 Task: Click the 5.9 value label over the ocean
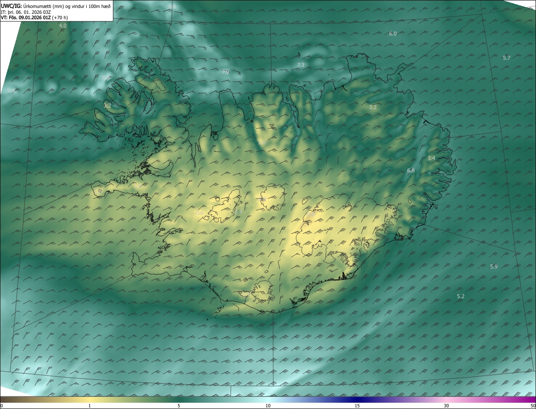(x=494, y=266)
